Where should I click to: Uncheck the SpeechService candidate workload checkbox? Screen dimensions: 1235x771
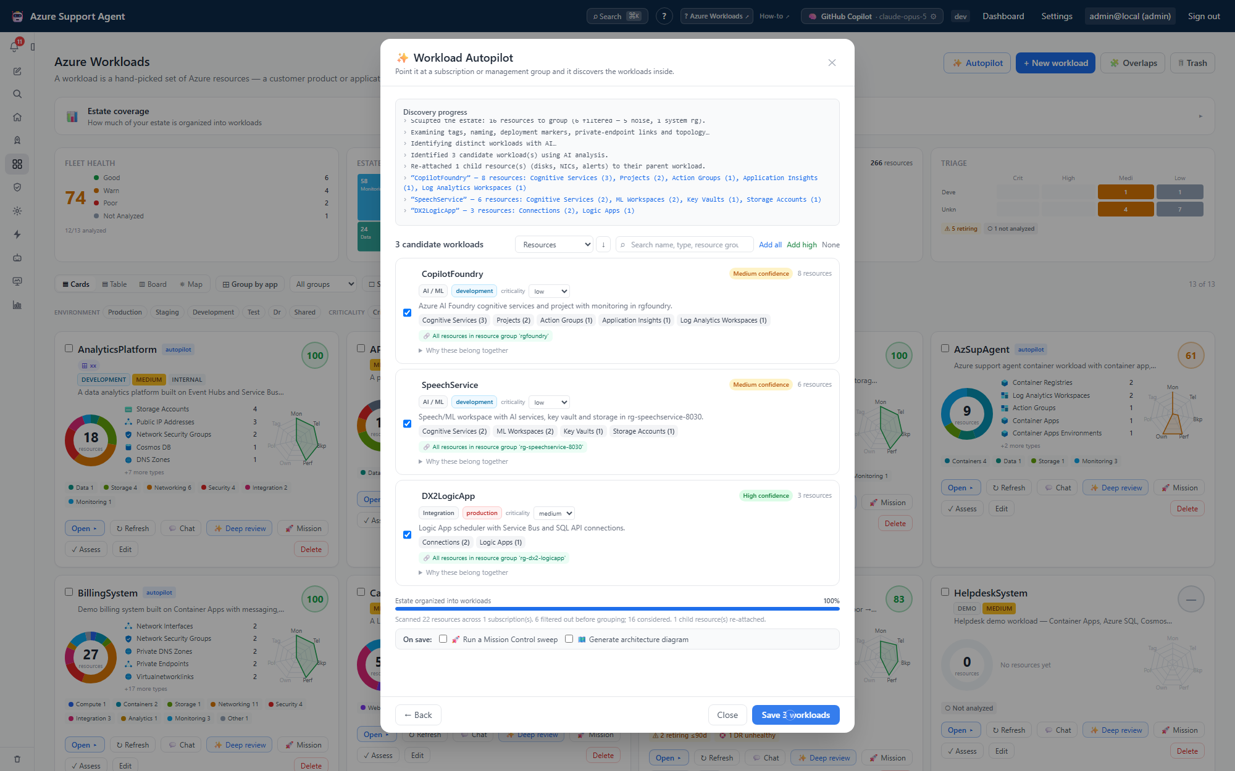[x=408, y=424]
